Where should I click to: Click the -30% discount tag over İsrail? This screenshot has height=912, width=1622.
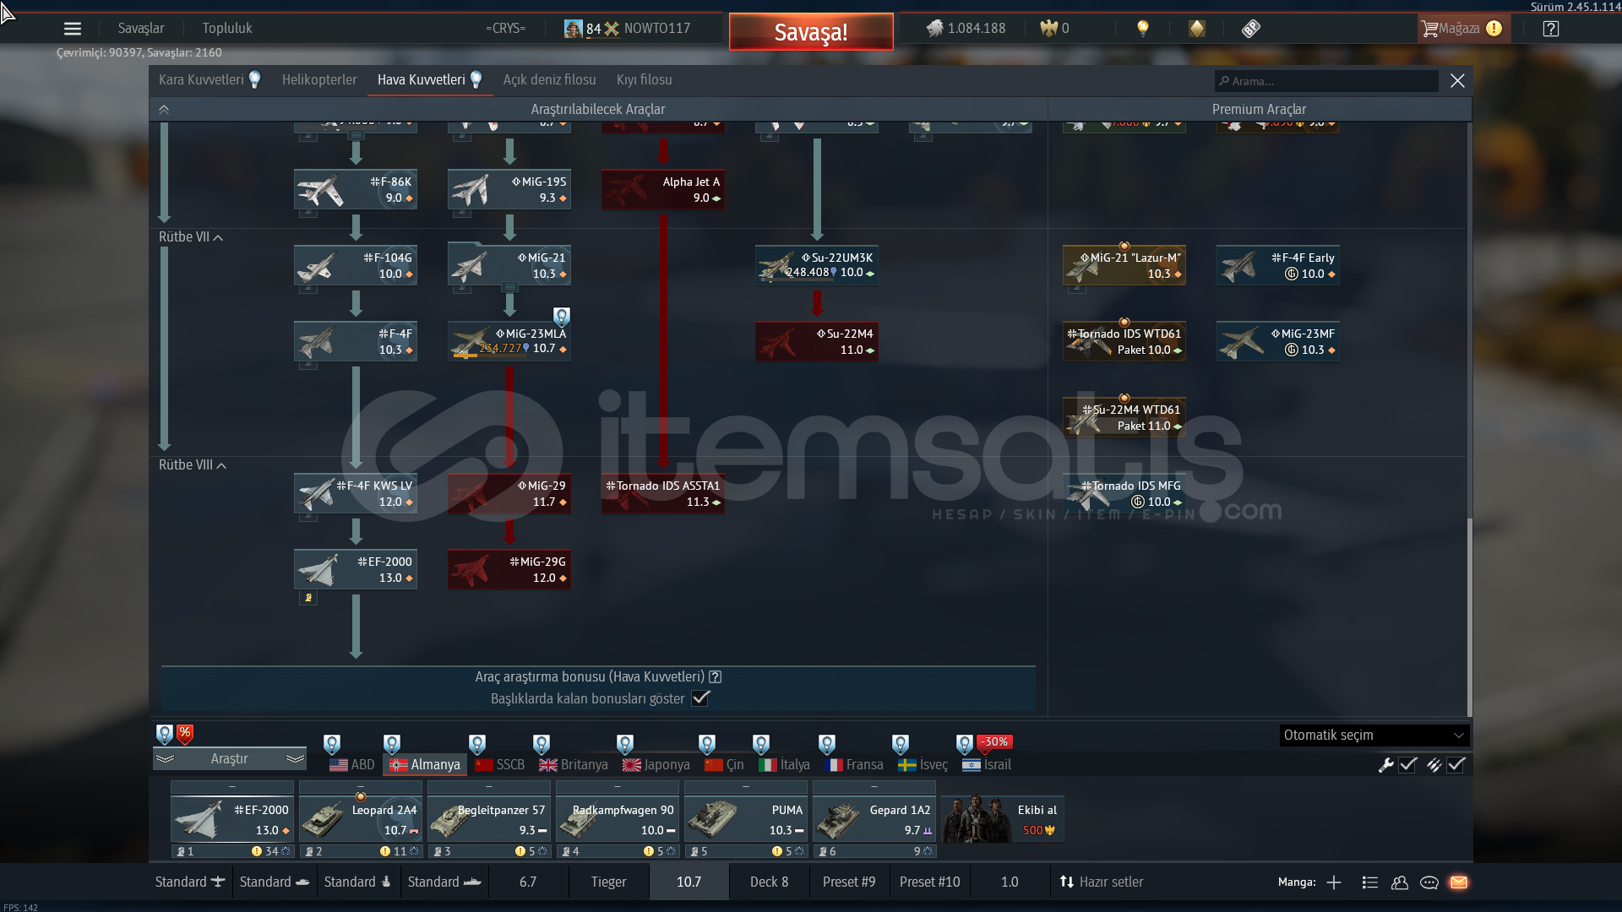pyautogui.click(x=994, y=742)
